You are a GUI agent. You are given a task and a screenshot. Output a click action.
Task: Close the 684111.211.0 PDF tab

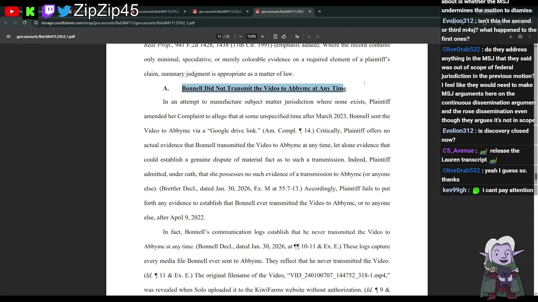tap(185, 11)
